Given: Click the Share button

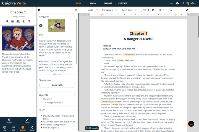Looking at the screenshot, I should coord(32,128).
